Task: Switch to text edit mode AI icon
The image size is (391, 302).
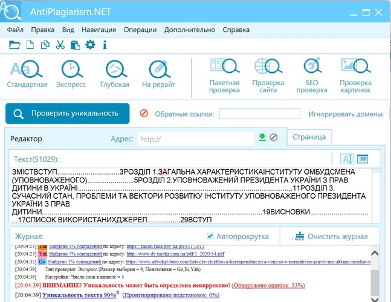Action: click(x=347, y=159)
